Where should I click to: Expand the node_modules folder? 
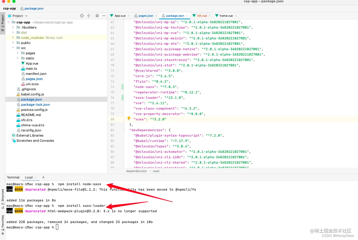[x=13, y=38]
